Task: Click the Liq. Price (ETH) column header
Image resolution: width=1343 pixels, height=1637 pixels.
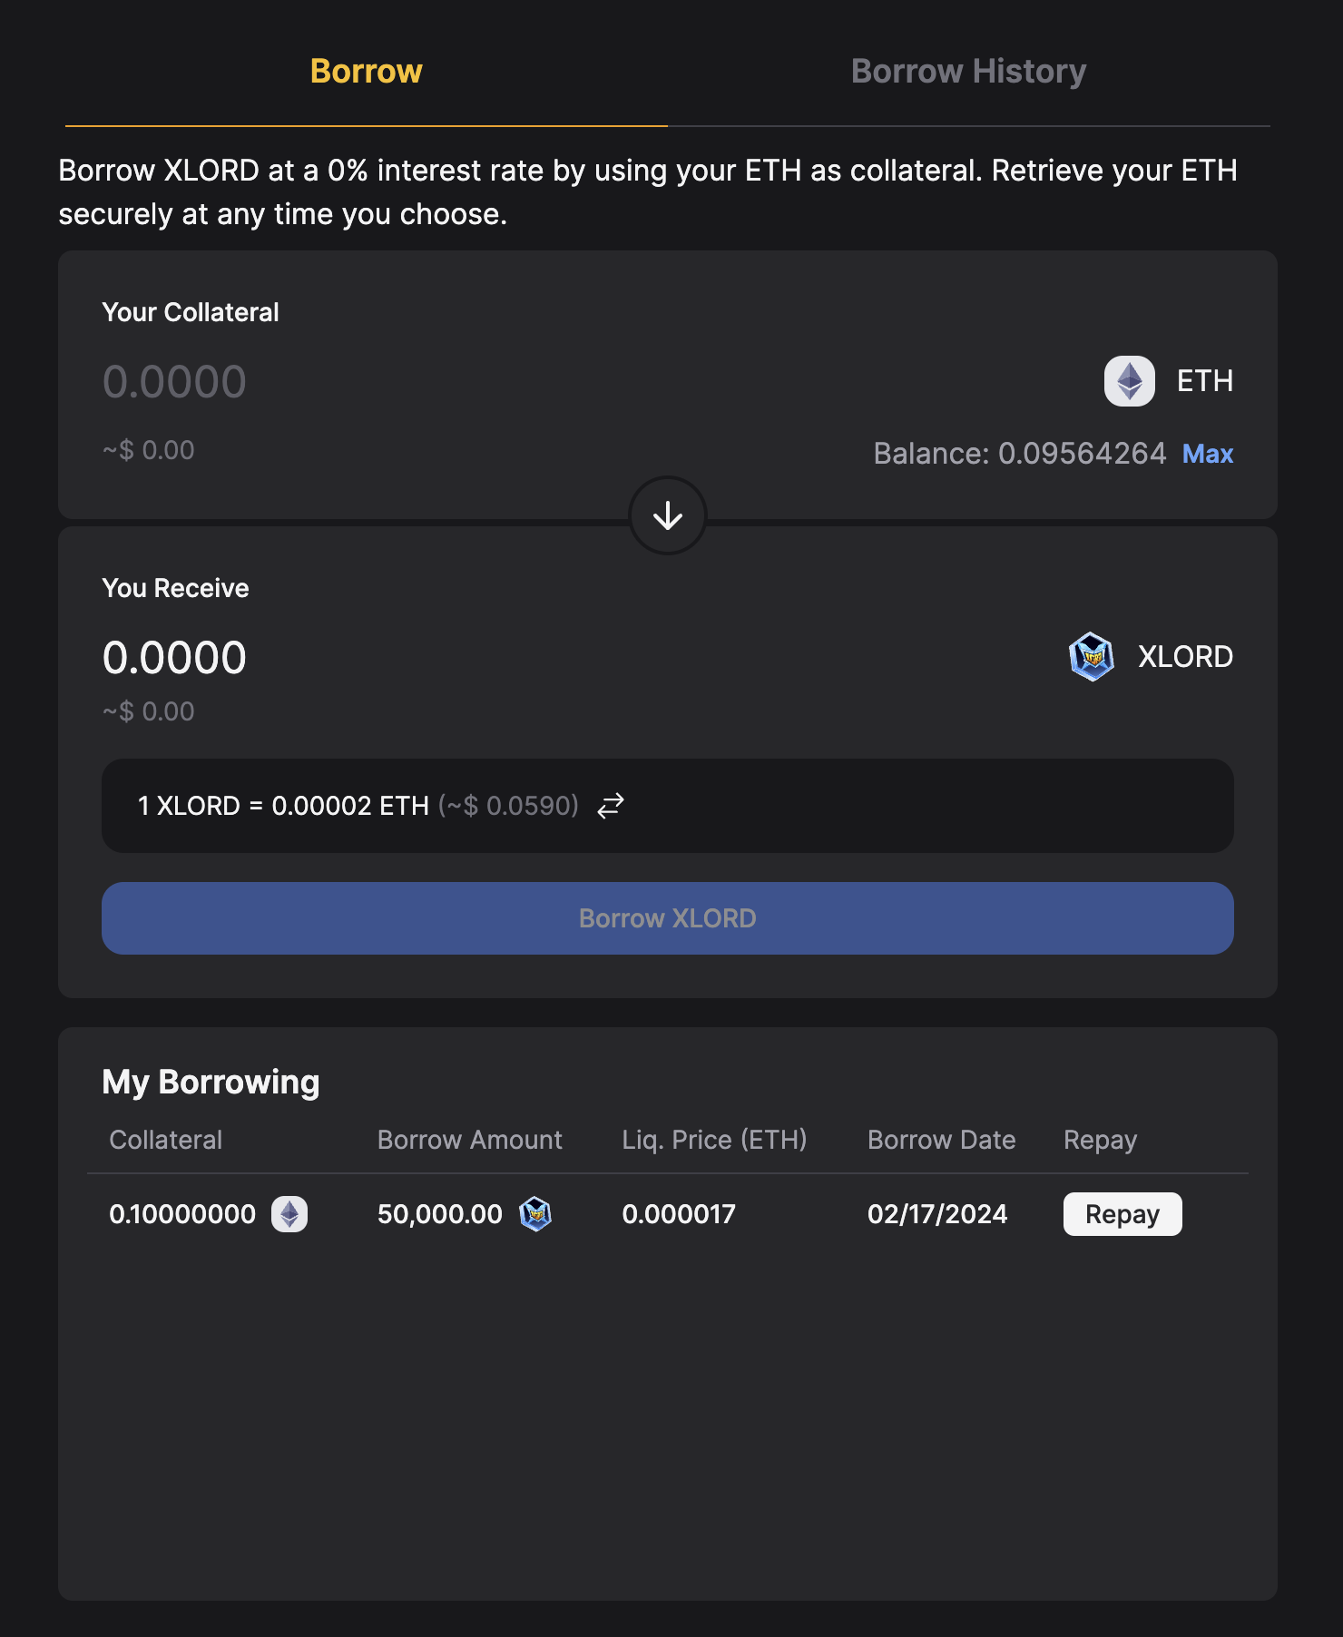Action: 714,1140
